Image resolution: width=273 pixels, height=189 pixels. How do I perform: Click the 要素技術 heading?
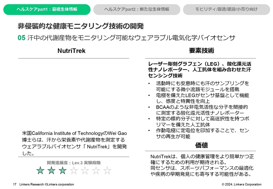coord(201,51)
